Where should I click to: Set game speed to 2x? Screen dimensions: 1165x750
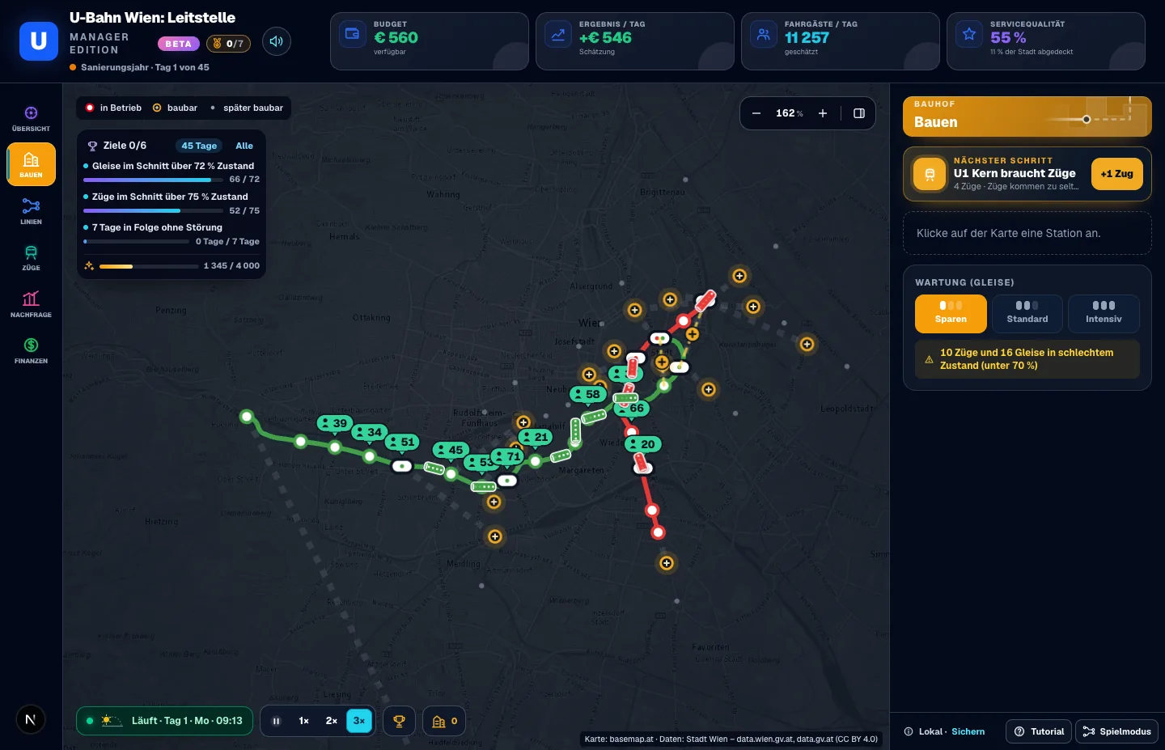click(332, 721)
